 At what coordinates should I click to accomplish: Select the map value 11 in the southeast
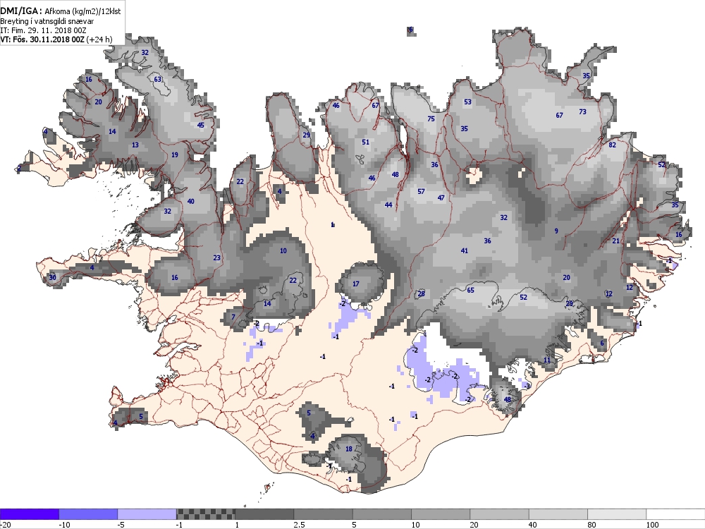[x=547, y=360]
